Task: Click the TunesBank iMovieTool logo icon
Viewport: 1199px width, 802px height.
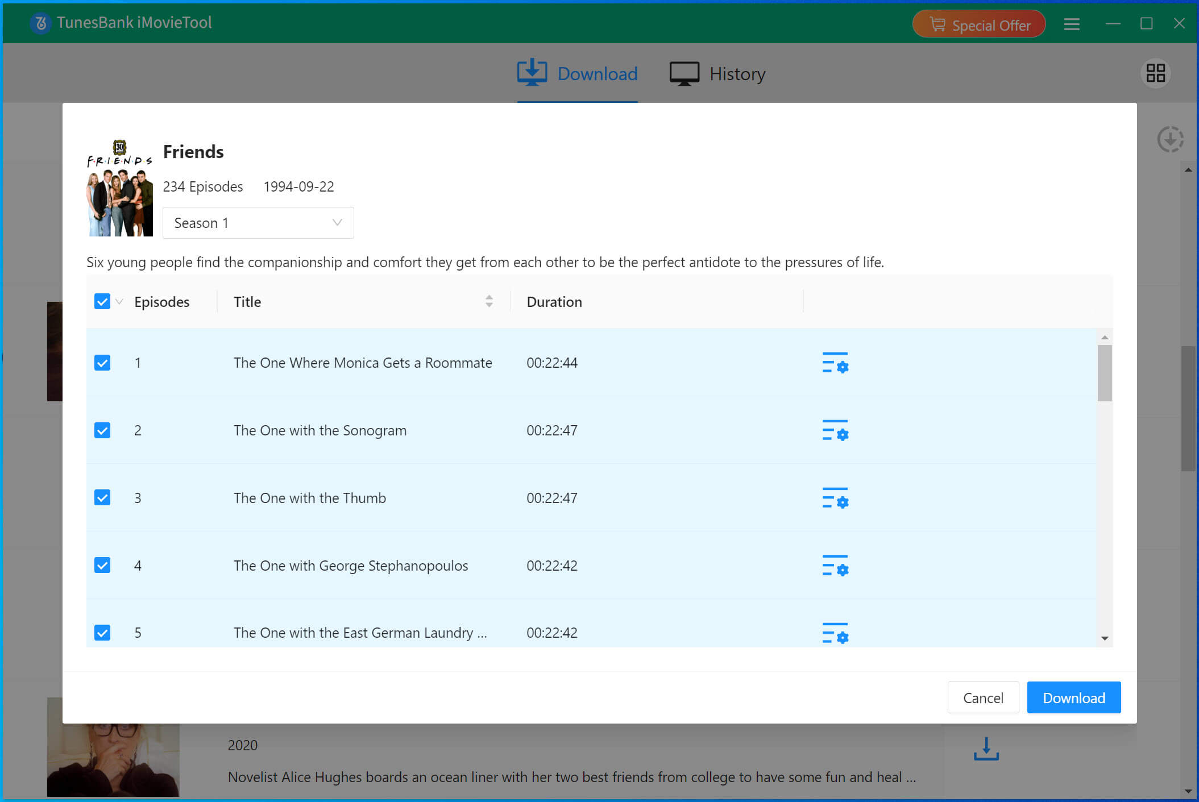Action: (x=40, y=23)
